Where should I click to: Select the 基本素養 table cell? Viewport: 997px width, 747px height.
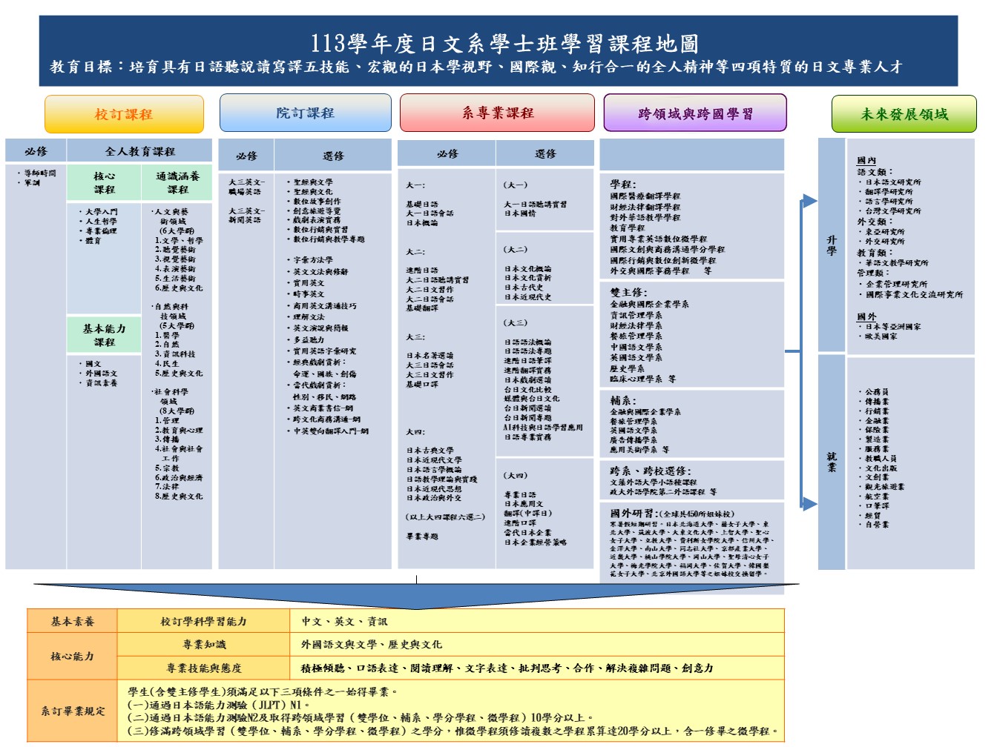(72, 622)
